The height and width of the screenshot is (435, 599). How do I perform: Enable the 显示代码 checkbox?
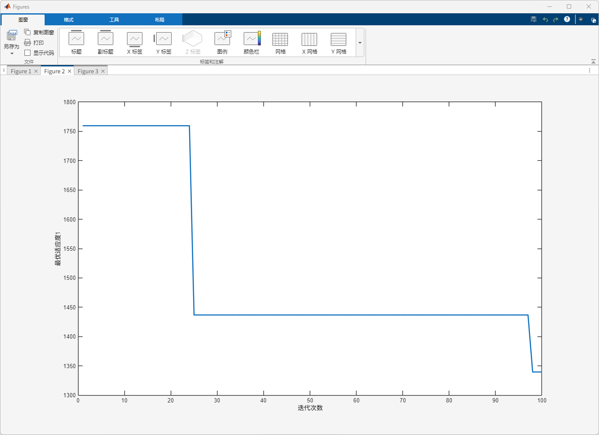coord(28,53)
